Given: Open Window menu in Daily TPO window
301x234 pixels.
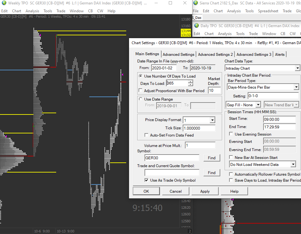Looking at the screenshot, I should point(269,34).
